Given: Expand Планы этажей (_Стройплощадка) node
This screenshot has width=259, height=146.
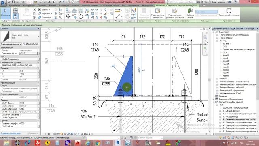Looking at the screenshot, I should [217, 35].
